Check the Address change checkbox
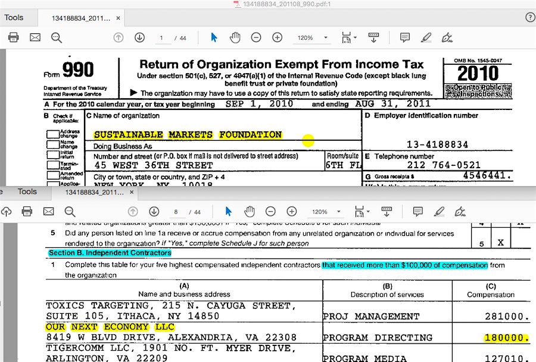The width and height of the screenshot is (536, 362). click(x=52, y=134)
